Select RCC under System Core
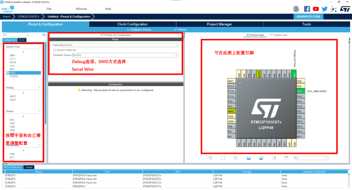The height and width of the screenshot is (190, 352). 12,69
